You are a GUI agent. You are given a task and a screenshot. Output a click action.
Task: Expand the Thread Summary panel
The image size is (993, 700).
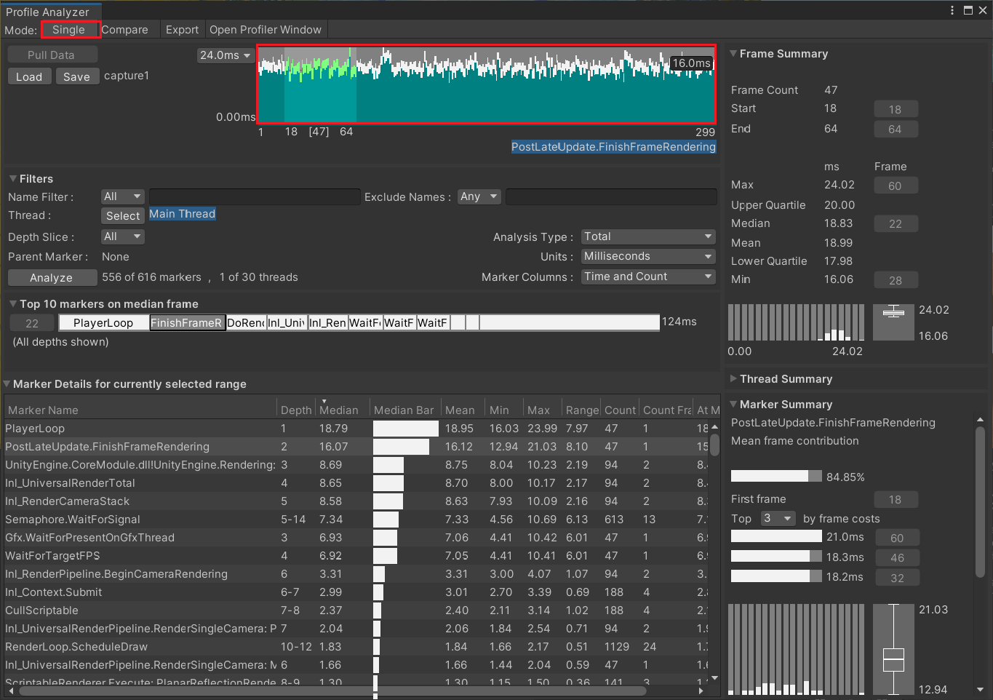(735, 378)
